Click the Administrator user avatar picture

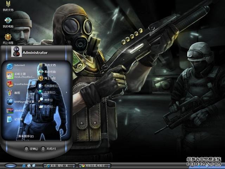point(17,51)
